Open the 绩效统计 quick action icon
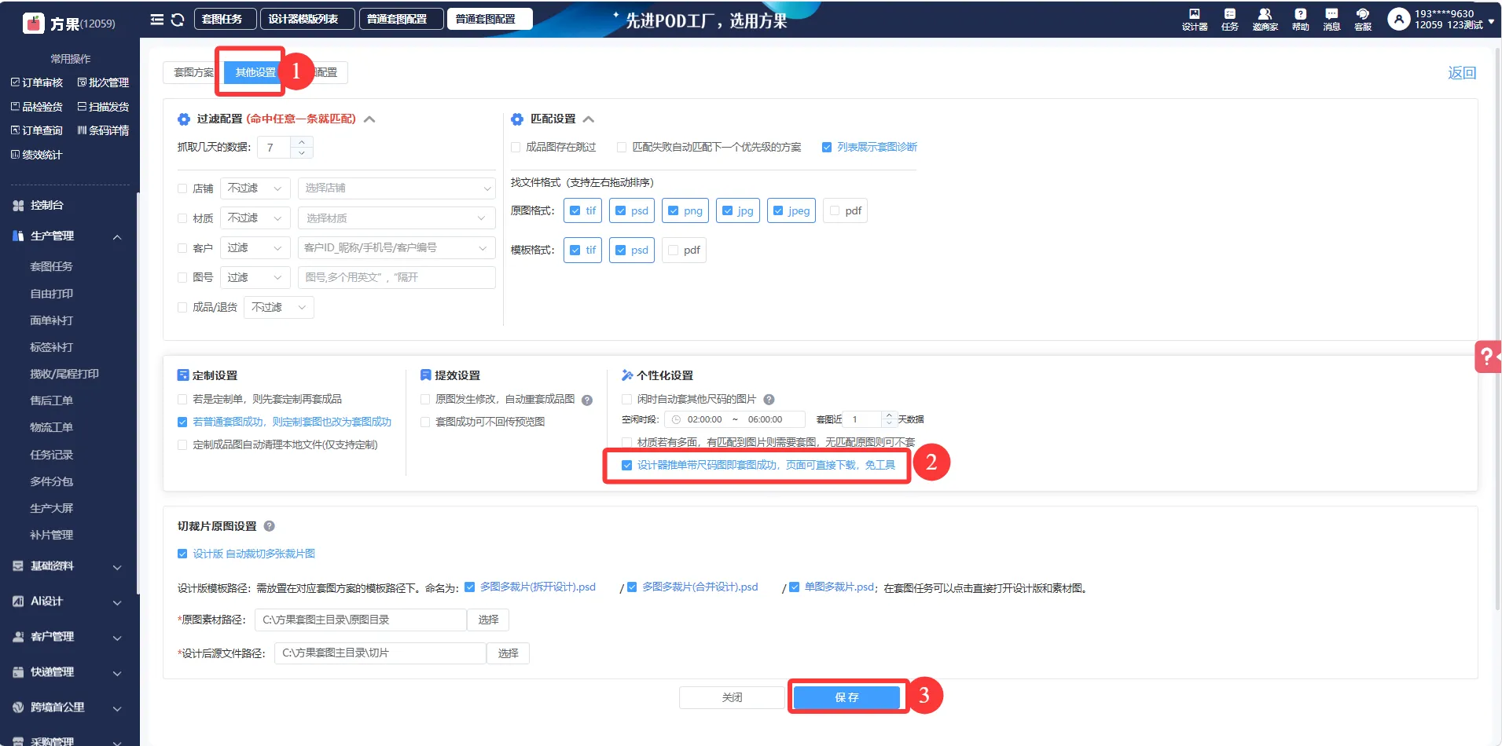This screenshot has width=1502, height=746. click(x=15, y=155)
